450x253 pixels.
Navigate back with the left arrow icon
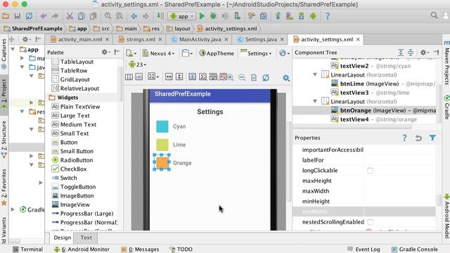134,16
